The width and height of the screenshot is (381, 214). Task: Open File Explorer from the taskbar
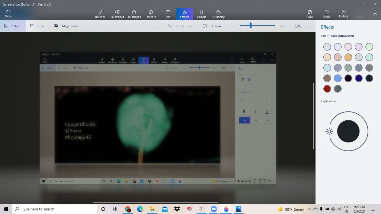pyautogui.click(x=152, y=209)
